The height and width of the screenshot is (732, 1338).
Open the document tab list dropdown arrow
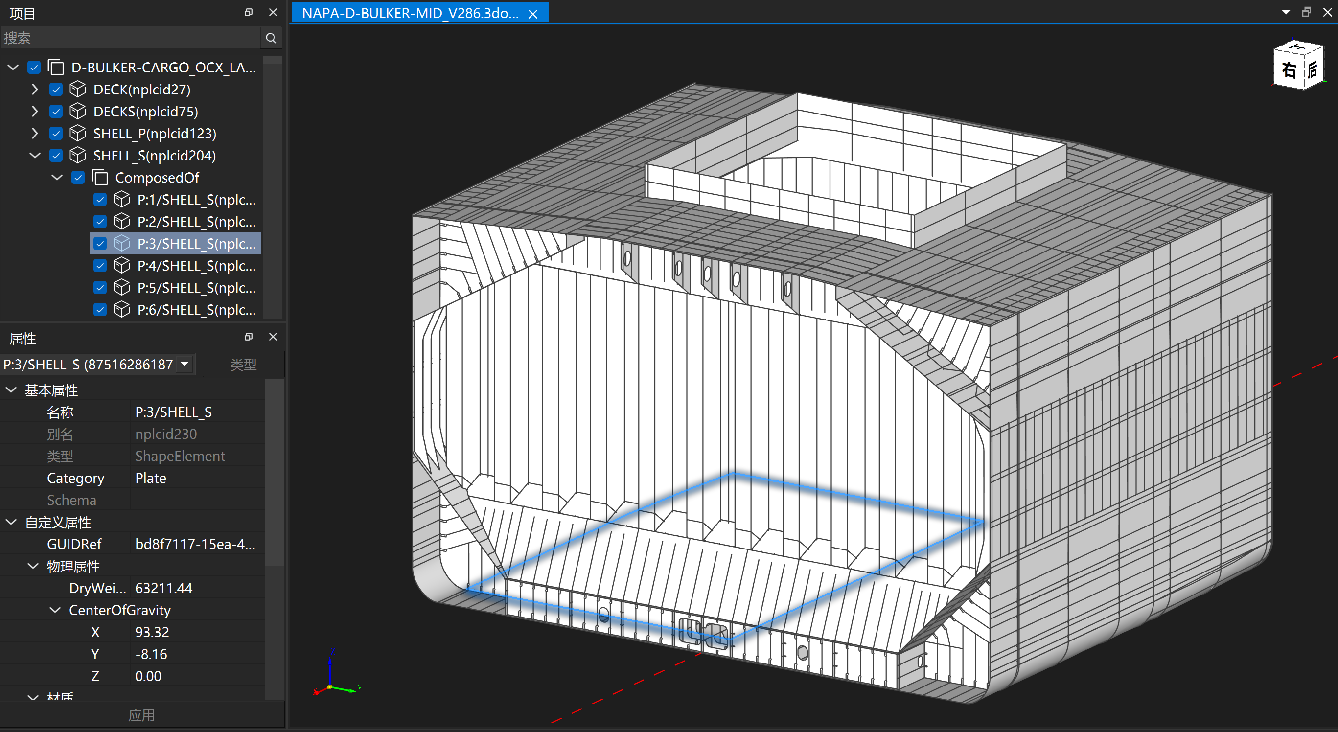[1286, 12]
